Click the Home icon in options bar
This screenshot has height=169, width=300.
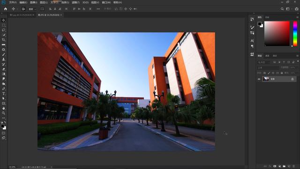(5, 9)
